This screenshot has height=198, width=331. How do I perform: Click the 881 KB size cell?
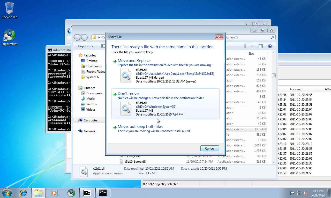coord(261,135)
